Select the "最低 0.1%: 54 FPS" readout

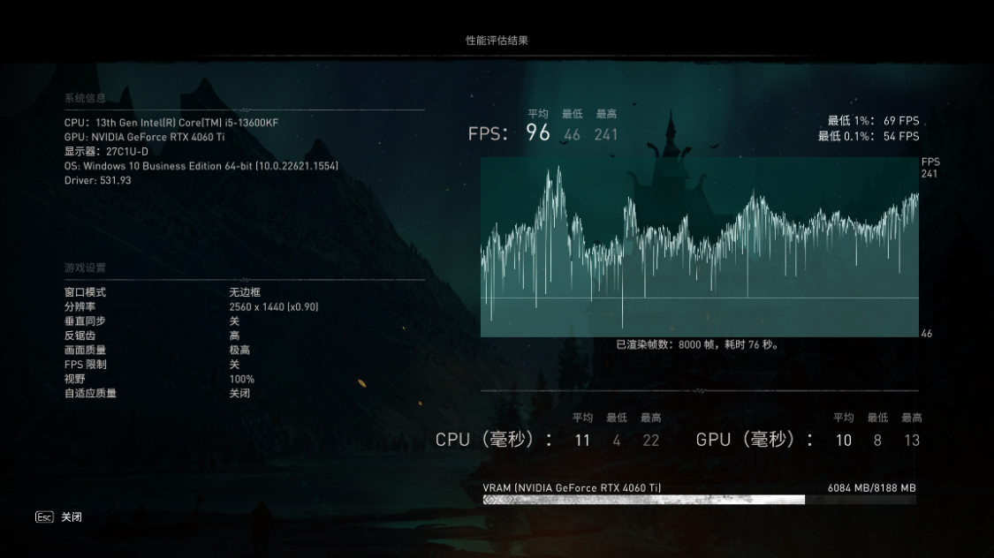(x=869, y=136)
